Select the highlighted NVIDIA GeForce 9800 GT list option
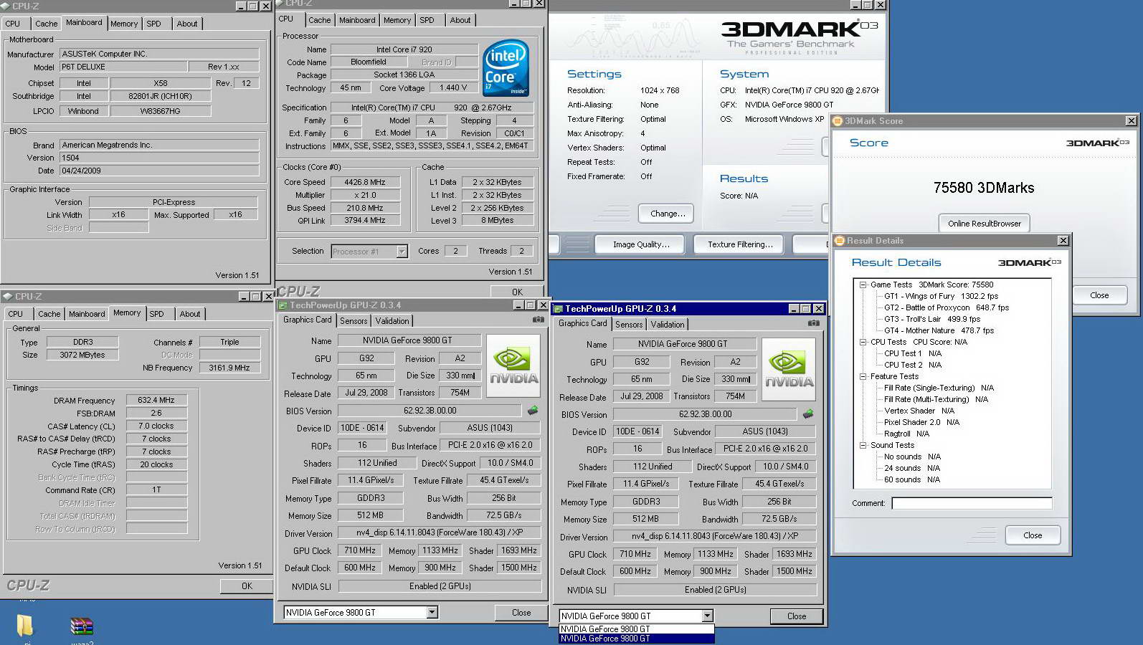The image size is (1143, 645). pyautogui.click(x=636, y=639)
